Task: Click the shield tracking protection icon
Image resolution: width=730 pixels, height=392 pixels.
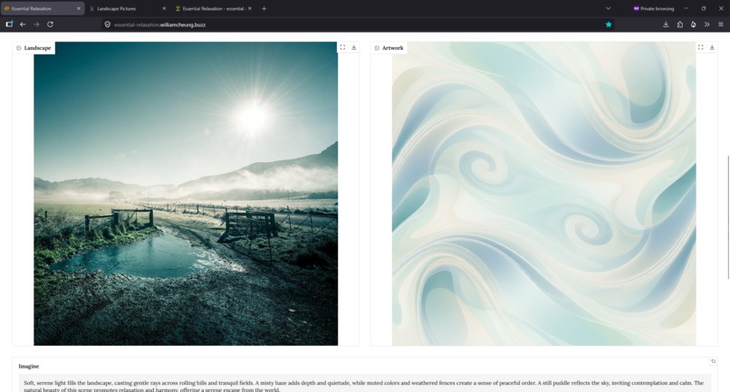Action: pos(108,24)
